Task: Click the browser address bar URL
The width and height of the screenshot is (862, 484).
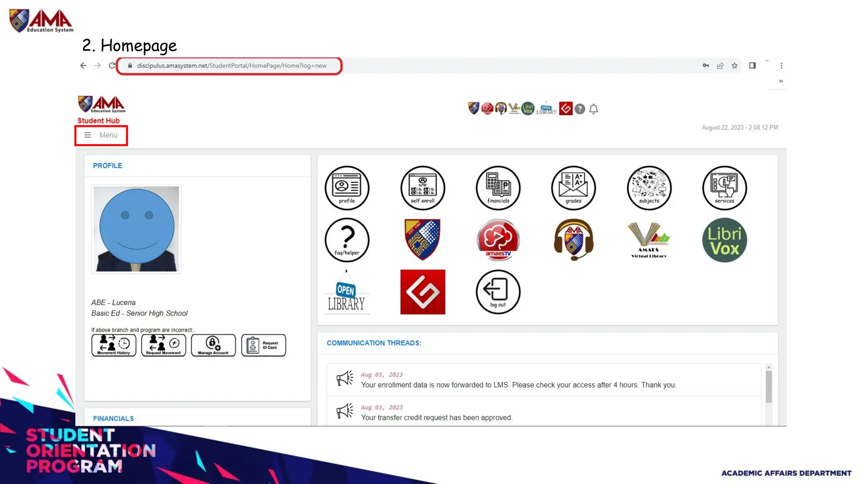Action: [231, 66]
